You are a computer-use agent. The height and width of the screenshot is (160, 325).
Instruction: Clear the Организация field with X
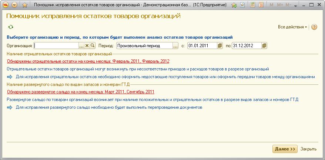pos(87,45)
